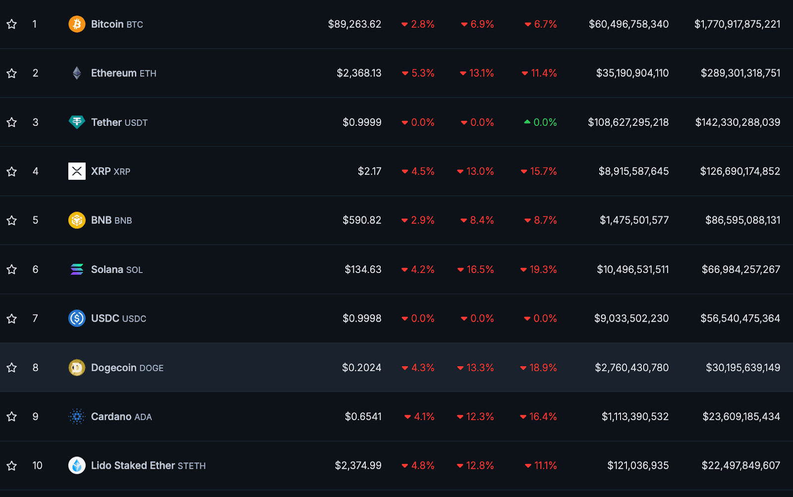
Task: Favorite Bitcoin with its star icon
Action: (12, 24)
